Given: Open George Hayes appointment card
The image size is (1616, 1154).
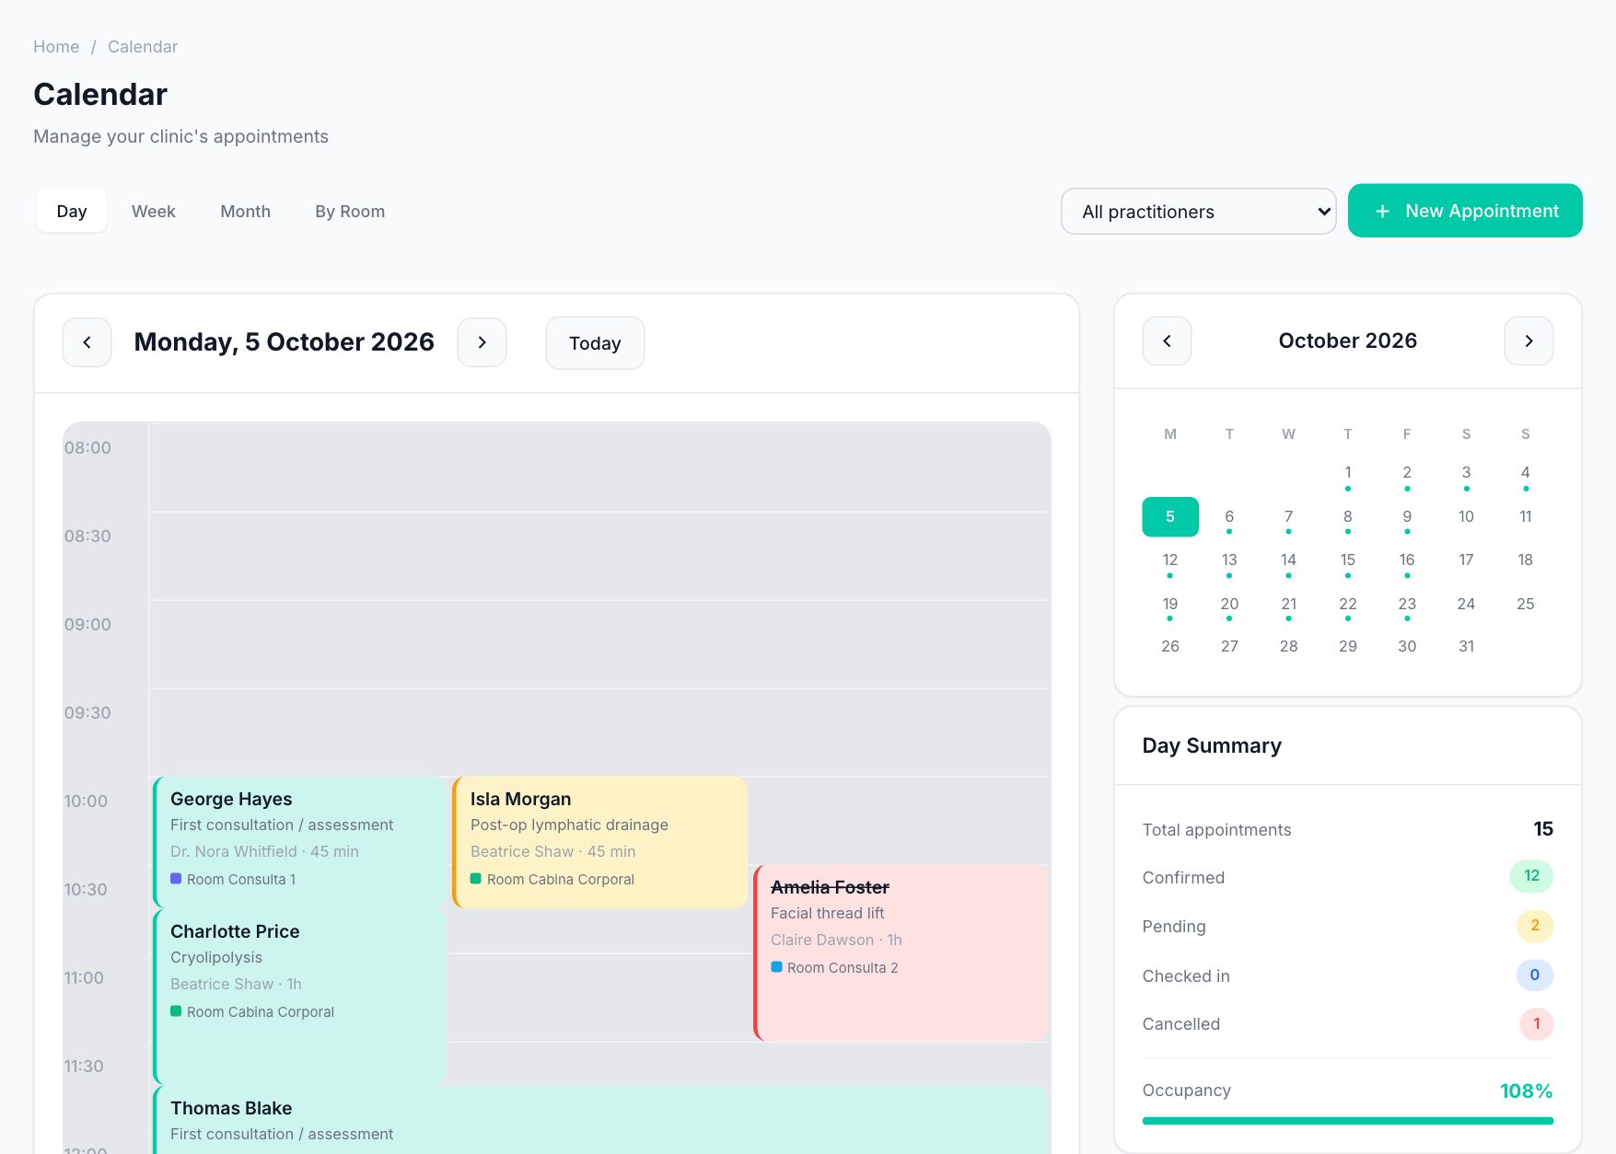Looking at the screenshot, I should coord(299,842).
